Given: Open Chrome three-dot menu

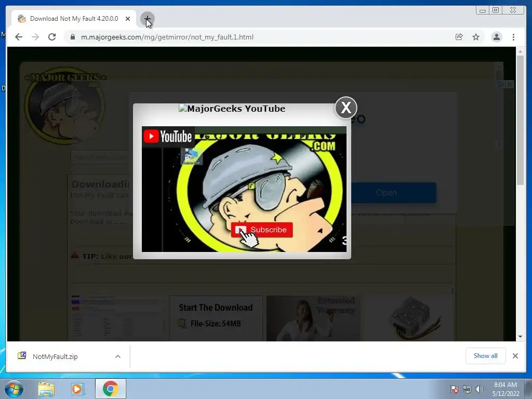Looking at the screenshot, I should click(513, 37).
